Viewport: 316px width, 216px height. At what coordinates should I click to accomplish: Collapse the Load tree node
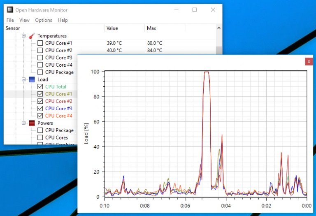(x=24, y=80)
